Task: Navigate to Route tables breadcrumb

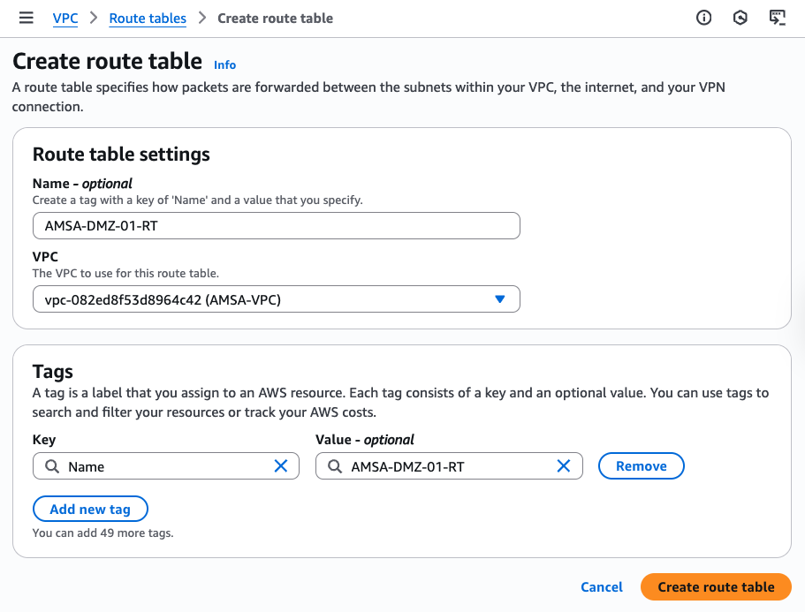Action: 148,18
